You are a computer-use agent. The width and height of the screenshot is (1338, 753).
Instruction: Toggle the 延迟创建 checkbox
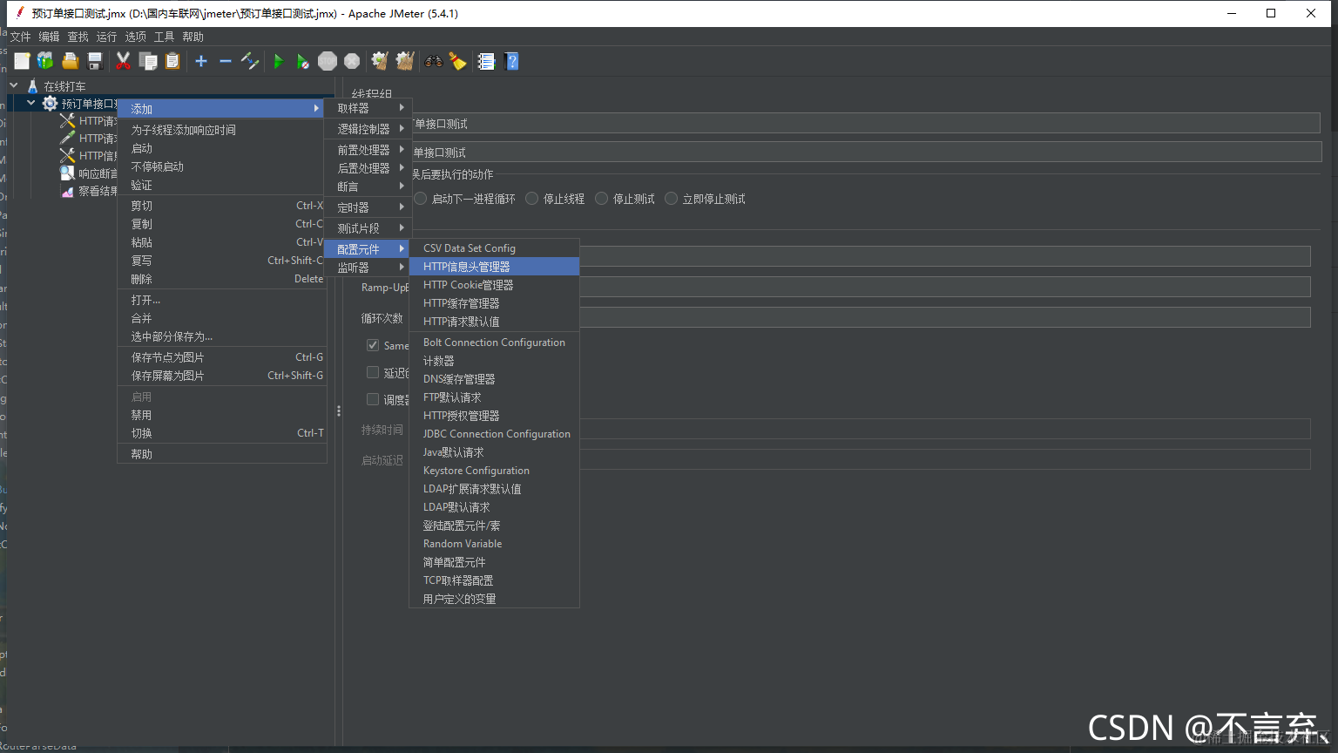373,372
